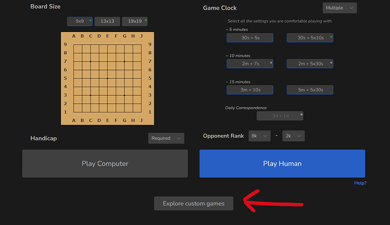390x225 pixels.
Task: Select the 9x9 board size
Action: click(x=80, y=21)
